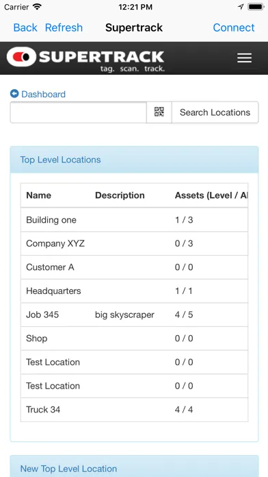Open the hamburger navigation menu
The image size is (268, 477).
tap(244, 58)
